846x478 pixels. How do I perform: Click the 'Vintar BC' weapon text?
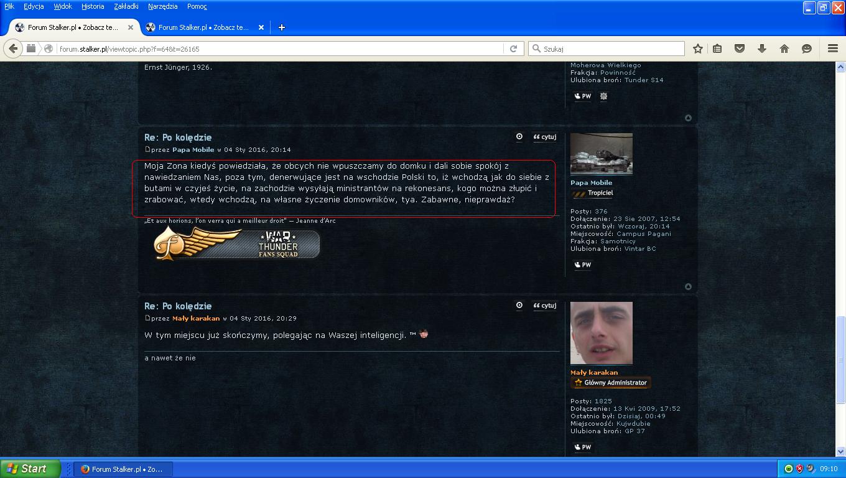(640, 248)
